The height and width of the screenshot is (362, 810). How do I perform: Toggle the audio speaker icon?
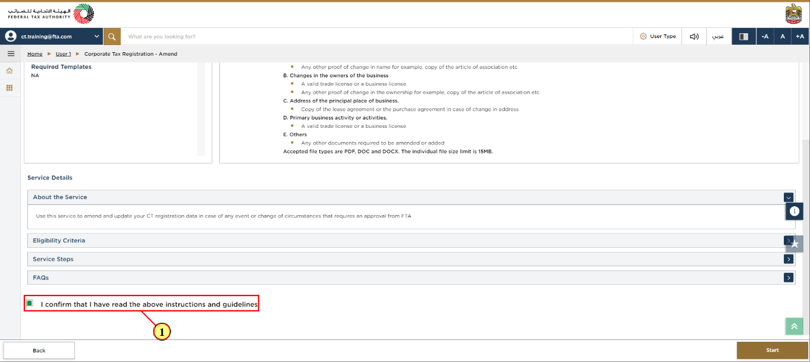[694, 36]
